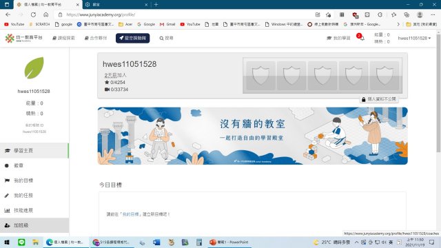Viewport: 441px width, 248px height.
Task: Click Junyi Academy logo
Action: pos(23,38)
